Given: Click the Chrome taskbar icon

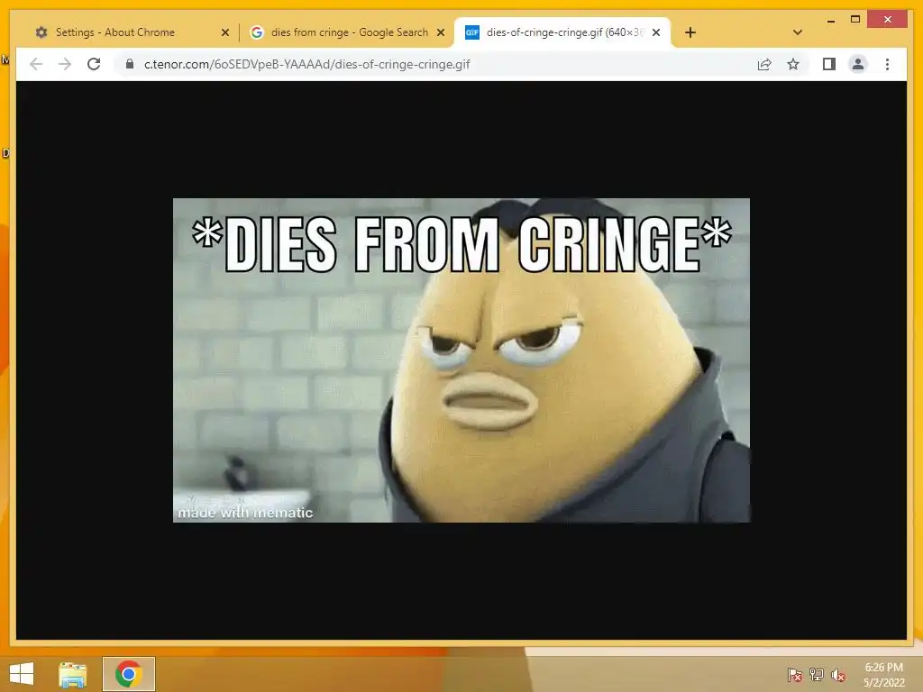Looking at the screenshot, I should point(128,674).
